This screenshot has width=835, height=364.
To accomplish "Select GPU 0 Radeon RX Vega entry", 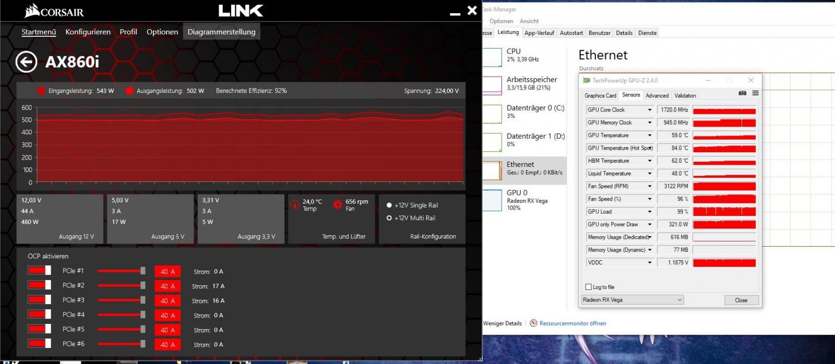I will [524, 200].
